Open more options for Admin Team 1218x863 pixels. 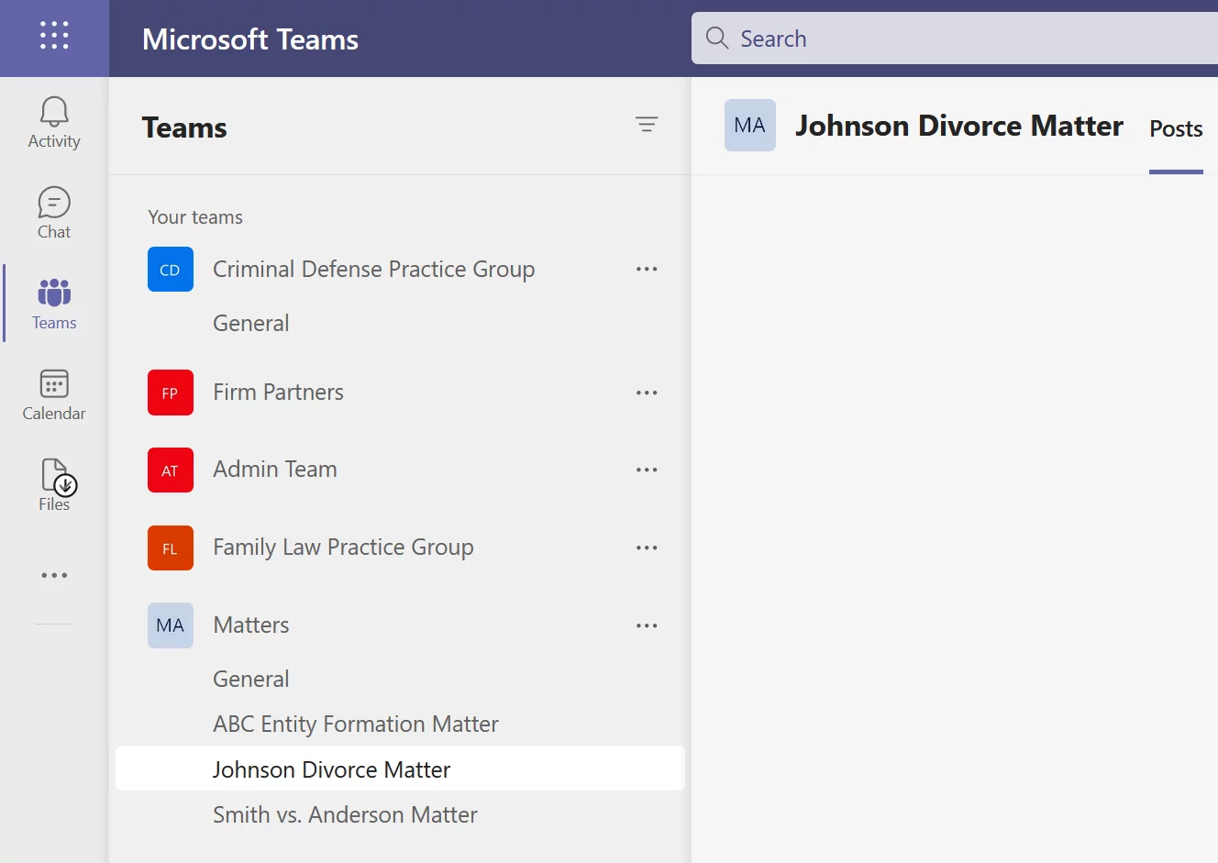coord(647,470)
